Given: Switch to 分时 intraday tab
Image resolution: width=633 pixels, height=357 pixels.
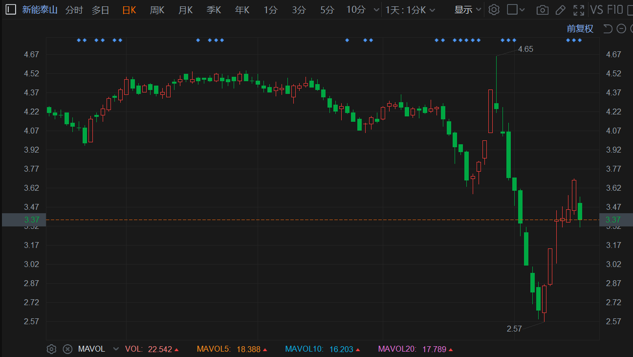Looking at the screenshot, I should (x=74, y=10).
